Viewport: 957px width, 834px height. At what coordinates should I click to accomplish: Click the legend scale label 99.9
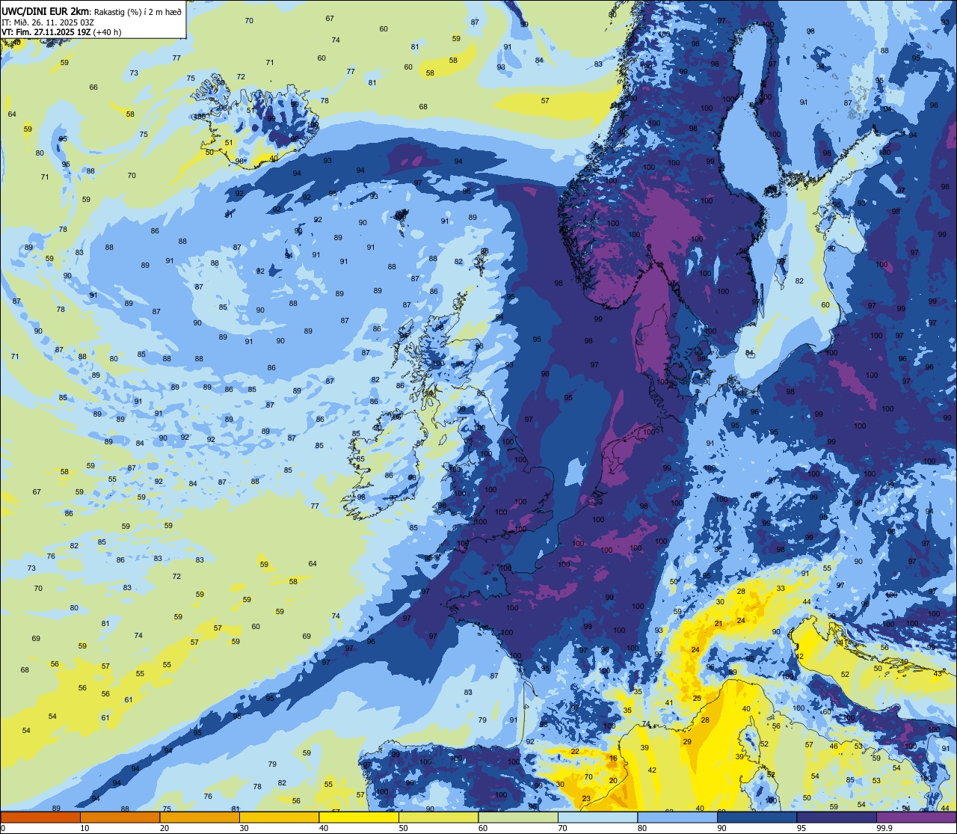click(x=884, y=828)
